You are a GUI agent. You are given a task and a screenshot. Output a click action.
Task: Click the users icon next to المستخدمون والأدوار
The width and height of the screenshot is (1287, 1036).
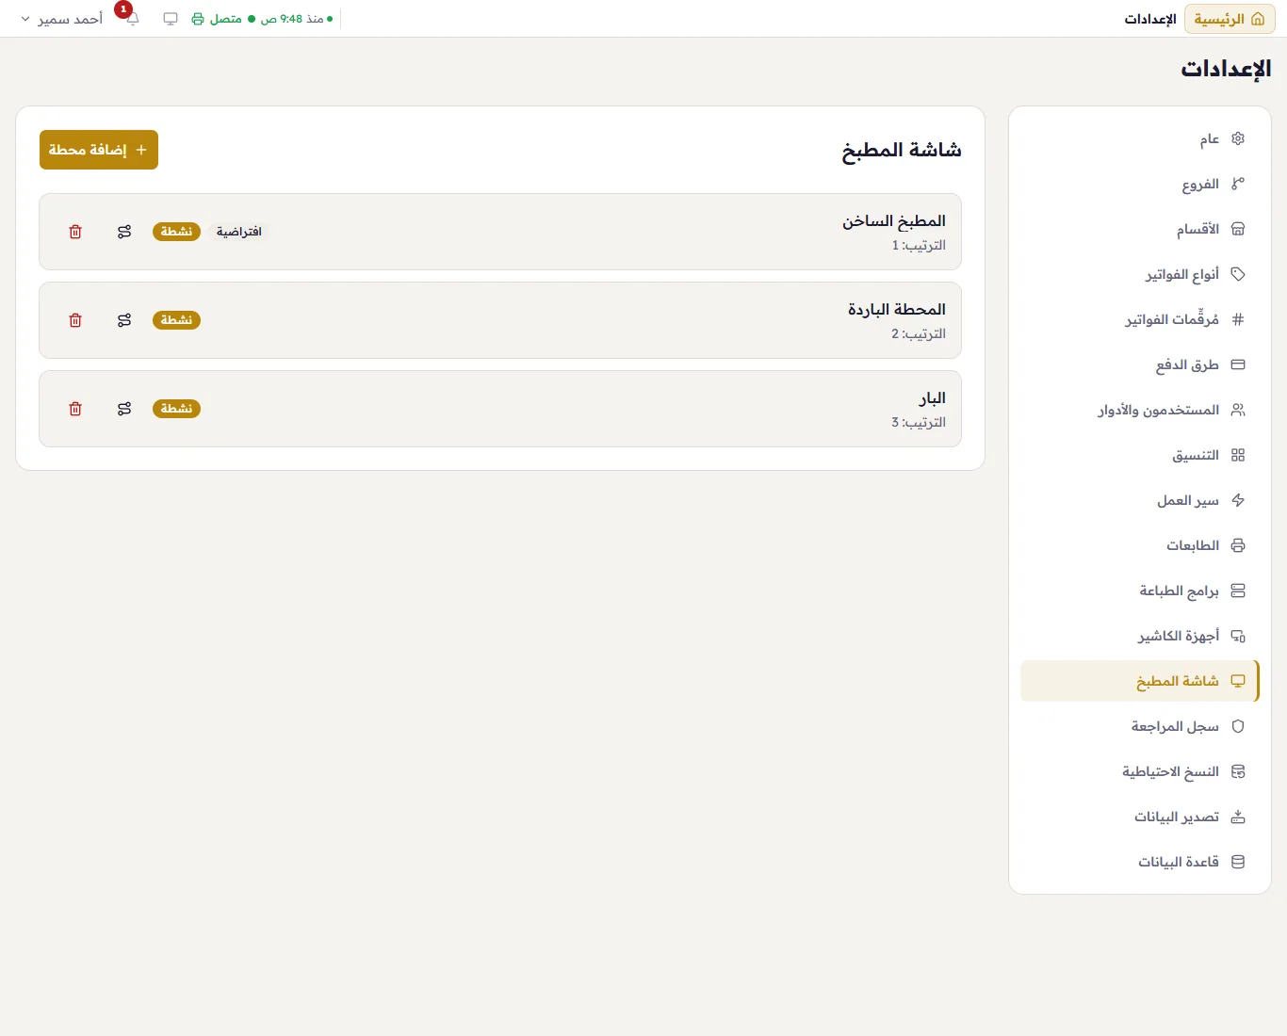pyautogui.click(x=1238, y=410)
